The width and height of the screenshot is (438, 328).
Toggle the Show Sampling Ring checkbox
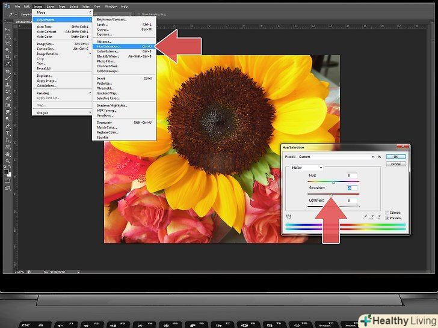pyautogui.click(x=140, y=13)
